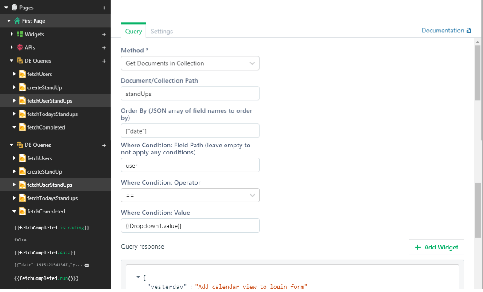483x292 pixels.
Task: Expand the Widgets tree node
Action: click(x=12, y=34)
